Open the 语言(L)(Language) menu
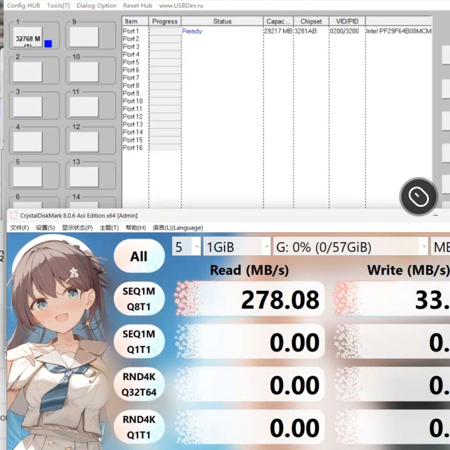 tap(178, 228)
